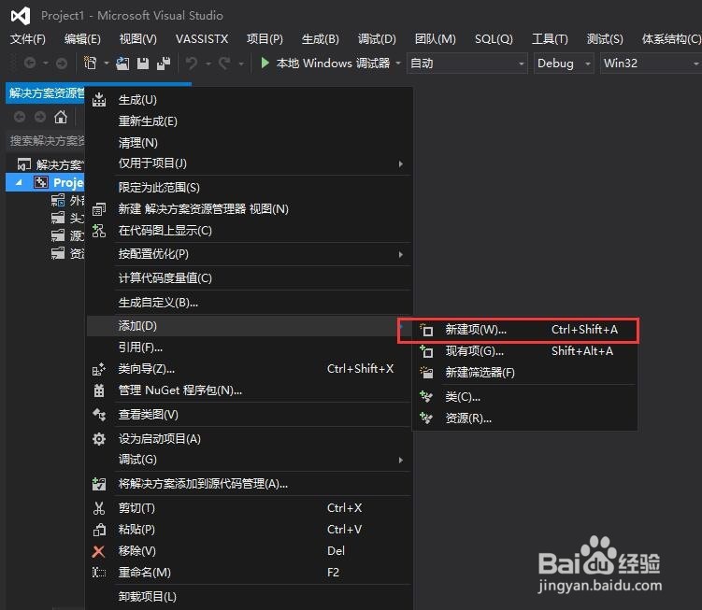
Task: Click the Add Resource submenu icon
Action: click(x=426, y=418)
